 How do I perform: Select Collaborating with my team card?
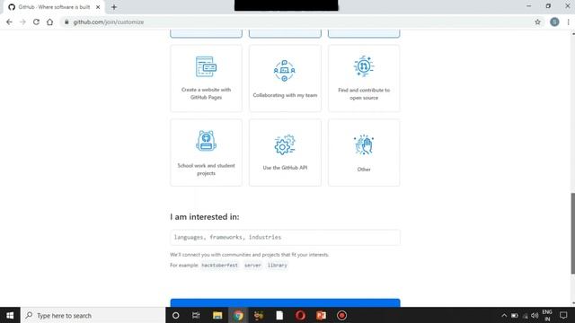(x=285, y=78)
